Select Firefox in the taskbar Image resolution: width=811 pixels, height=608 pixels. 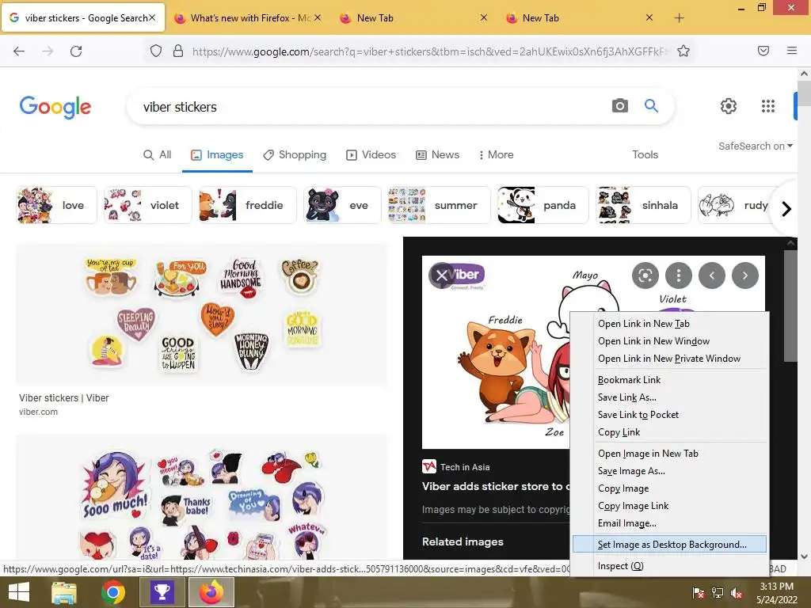(x=211, y=592)
